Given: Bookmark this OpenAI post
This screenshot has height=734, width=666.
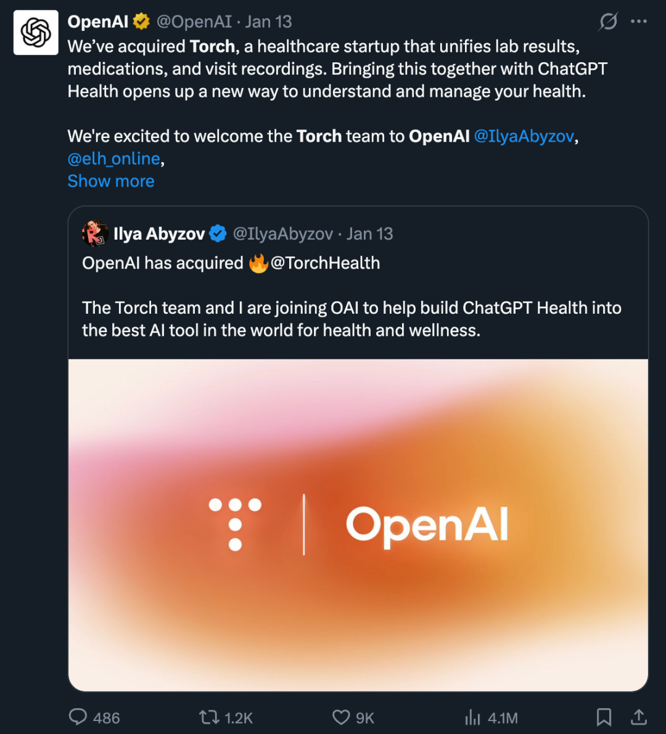Looking at the screenshot, I should 604,717.
